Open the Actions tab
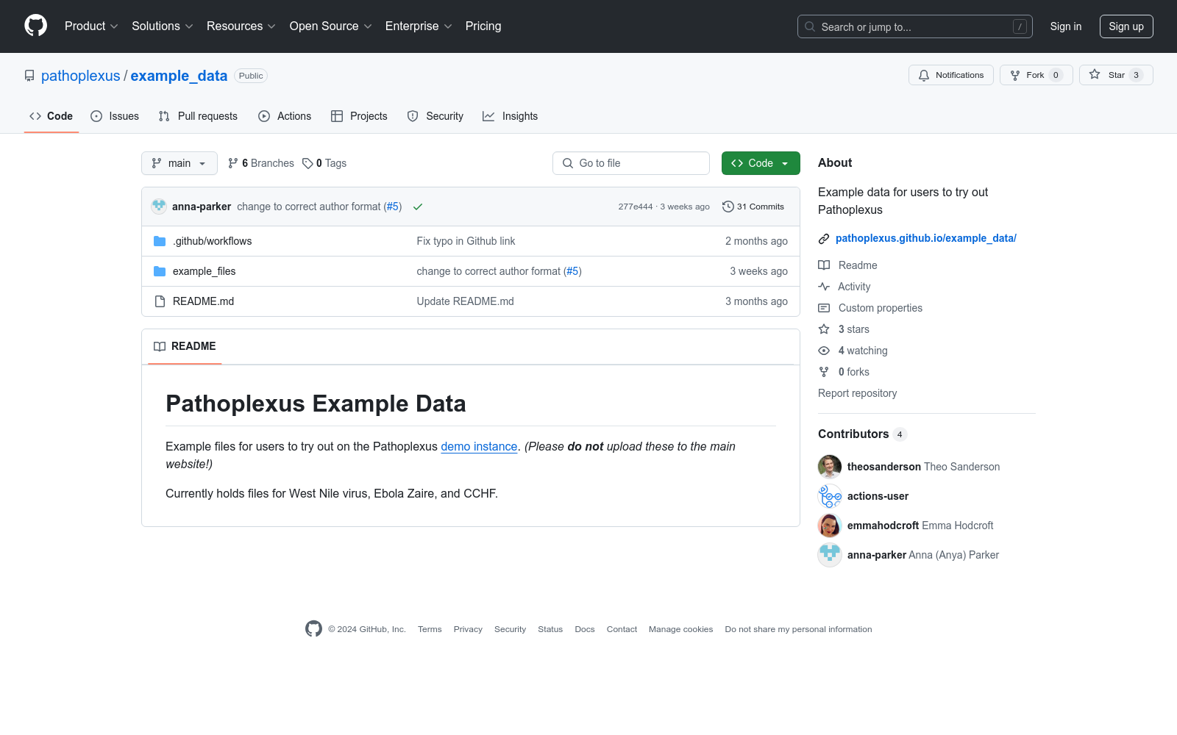 [285, 116]
